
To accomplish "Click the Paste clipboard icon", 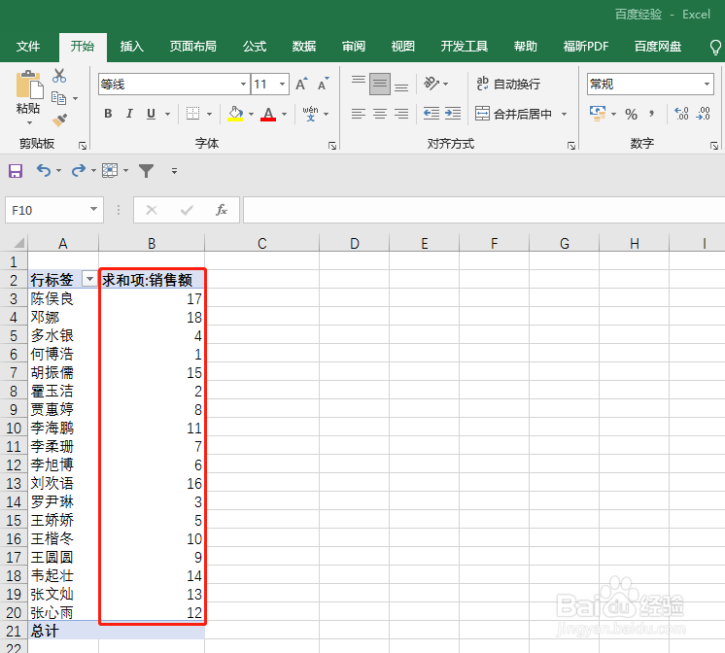I will coord(29,86).
